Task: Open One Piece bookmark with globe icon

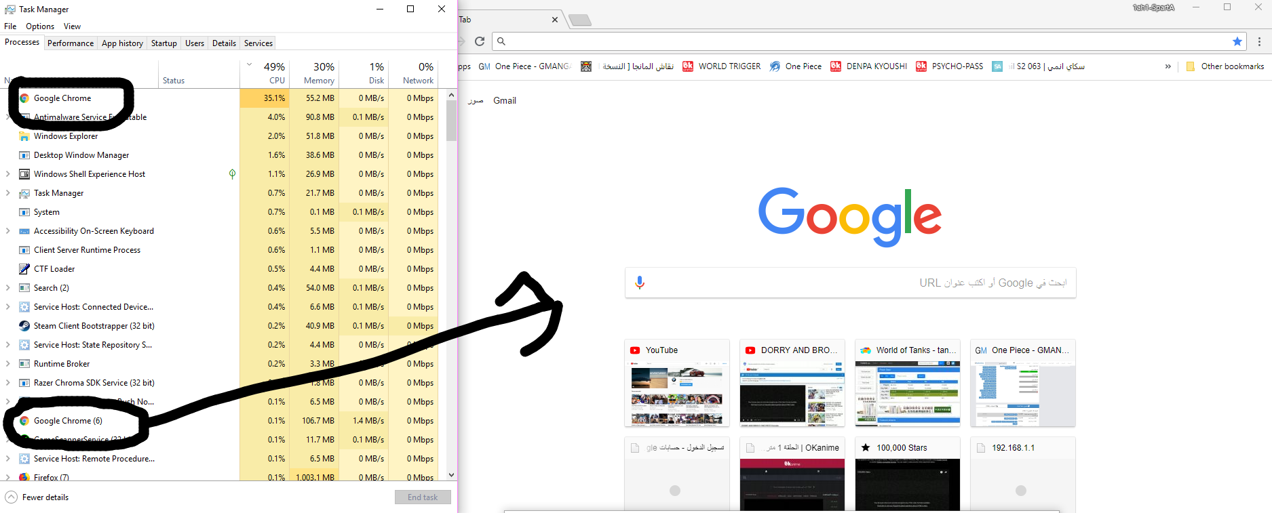Action: (x=796, y=66)
